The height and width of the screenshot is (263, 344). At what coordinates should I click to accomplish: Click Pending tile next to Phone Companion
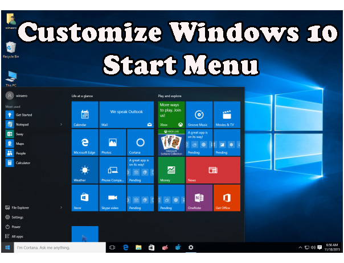pos(141,170)
